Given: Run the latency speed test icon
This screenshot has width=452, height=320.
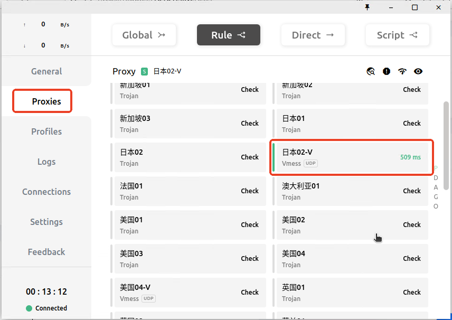Looking at the screenshot, I should coord(402,71).
